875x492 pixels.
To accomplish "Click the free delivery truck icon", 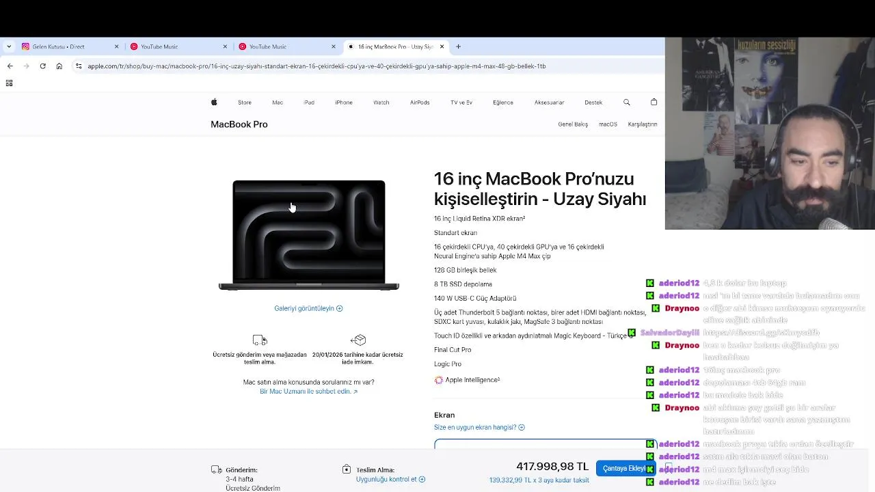I will coord(260,340).
